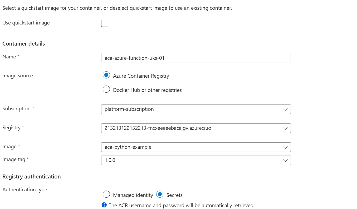The width and height of the screenshot is (357, 209).
Task: Select Secrets authentication radio button
Action: [160, 195]
